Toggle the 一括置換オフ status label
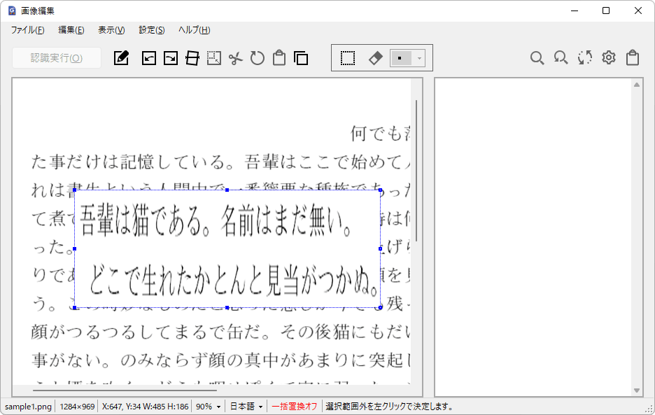655x415 pixels. point(295,406)
